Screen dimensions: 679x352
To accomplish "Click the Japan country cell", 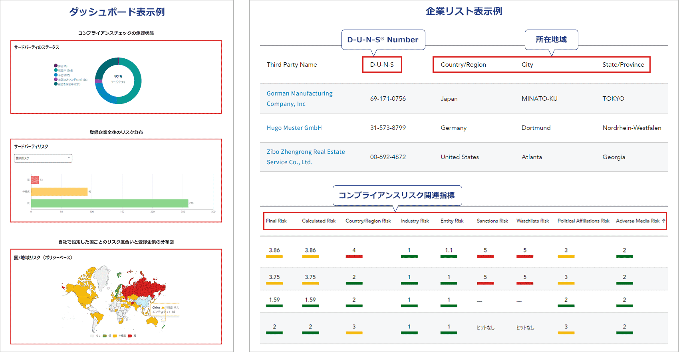I will coord(449,99).
